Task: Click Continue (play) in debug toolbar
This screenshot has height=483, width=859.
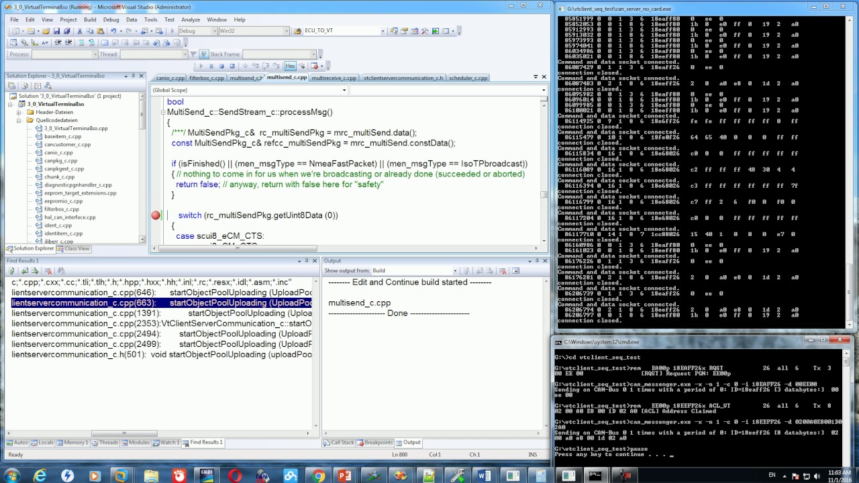Action: click(201, 66)
